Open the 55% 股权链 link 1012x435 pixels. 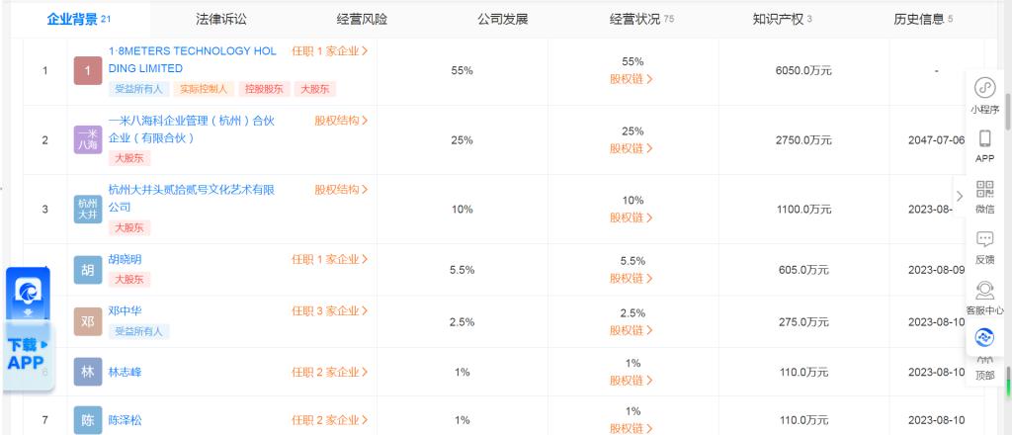pyautogui.click(x=632, y=79)
